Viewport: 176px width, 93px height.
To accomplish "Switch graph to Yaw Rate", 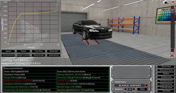I will (x=39, y=51).
